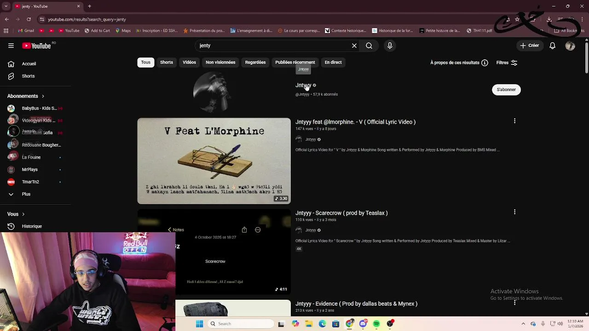Open the Gmail bookmark
This screenshot has height=331, width=589.
click(26, 31)
